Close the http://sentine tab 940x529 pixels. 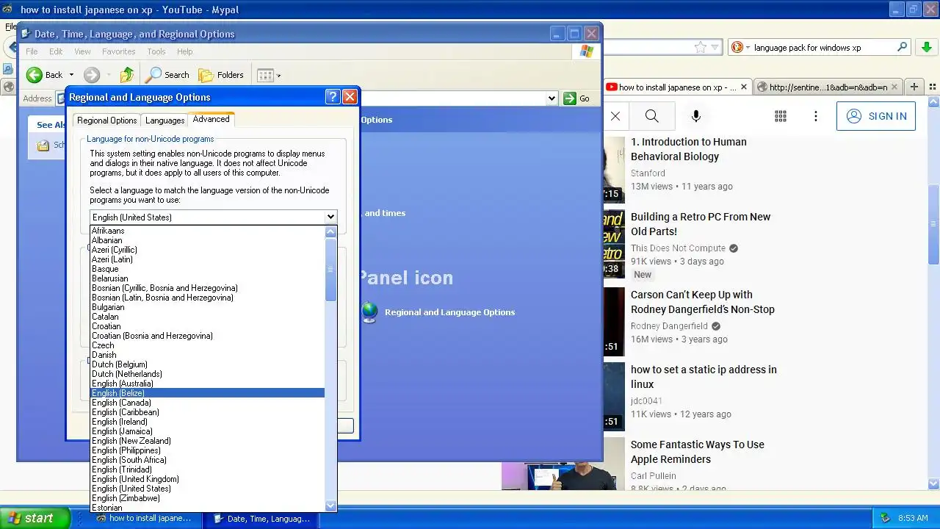[894, 87]
